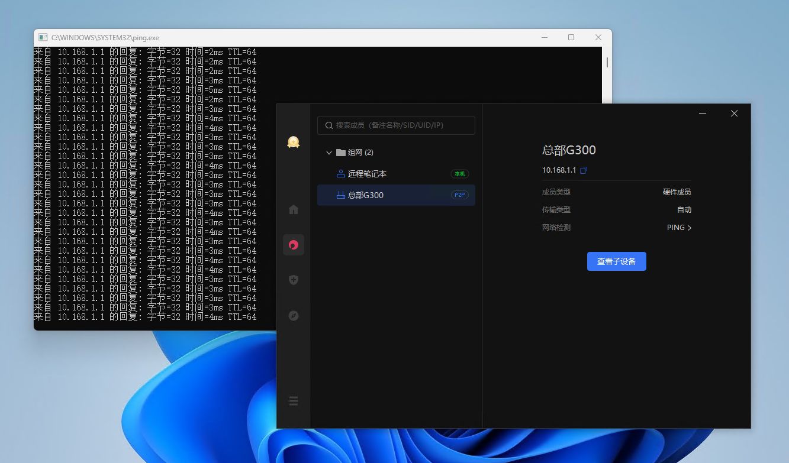Viewport: 789px width, 463px height.
Task: Select the red networking icon in sidebar
Action: tap(294, 245)
